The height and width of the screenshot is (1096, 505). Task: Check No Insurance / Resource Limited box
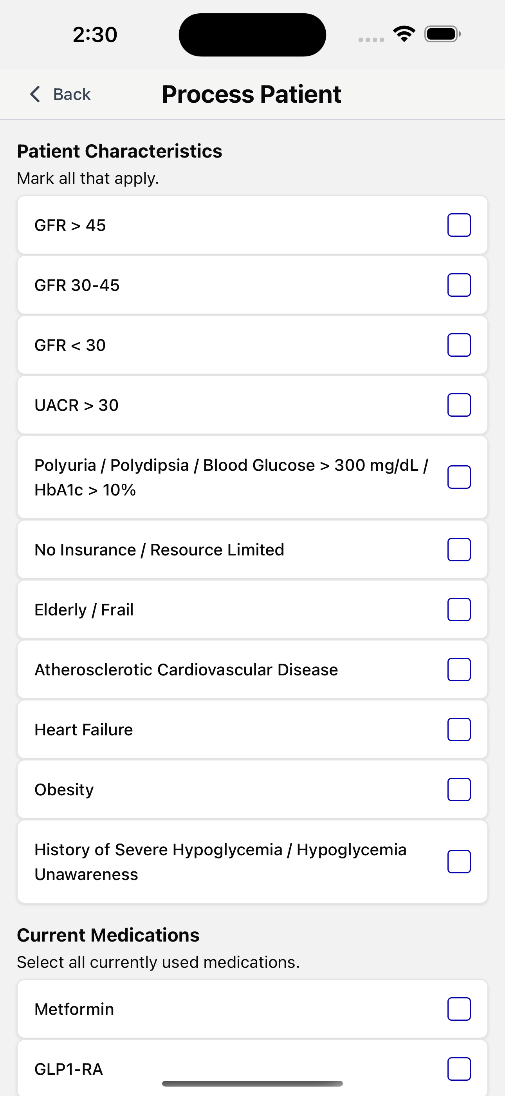pyautogui.click(x=459, y=549)
